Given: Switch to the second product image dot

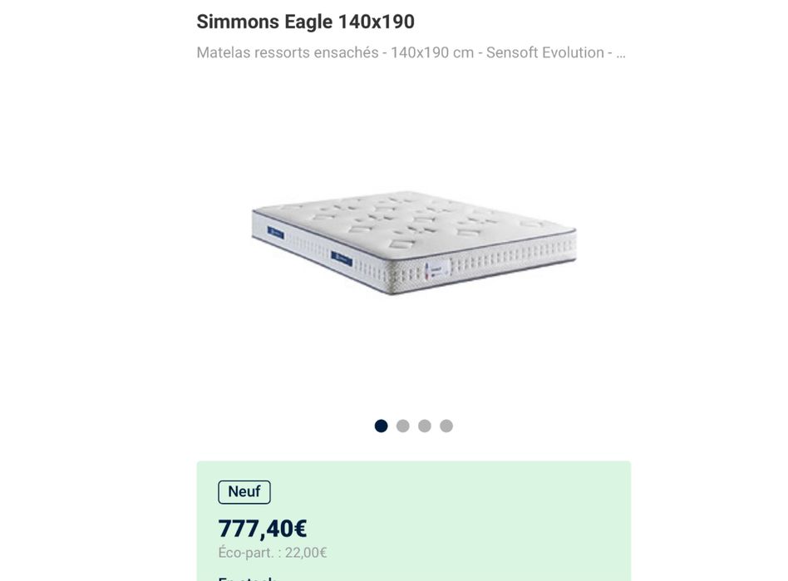Looking at the screenshot, I should pos(403,426).
